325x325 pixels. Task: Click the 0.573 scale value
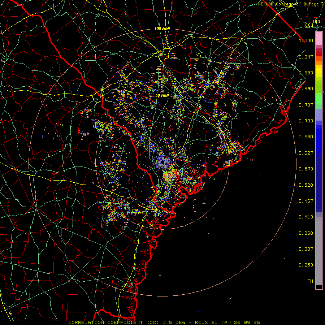pyautogui.click(x=306, y=169)
